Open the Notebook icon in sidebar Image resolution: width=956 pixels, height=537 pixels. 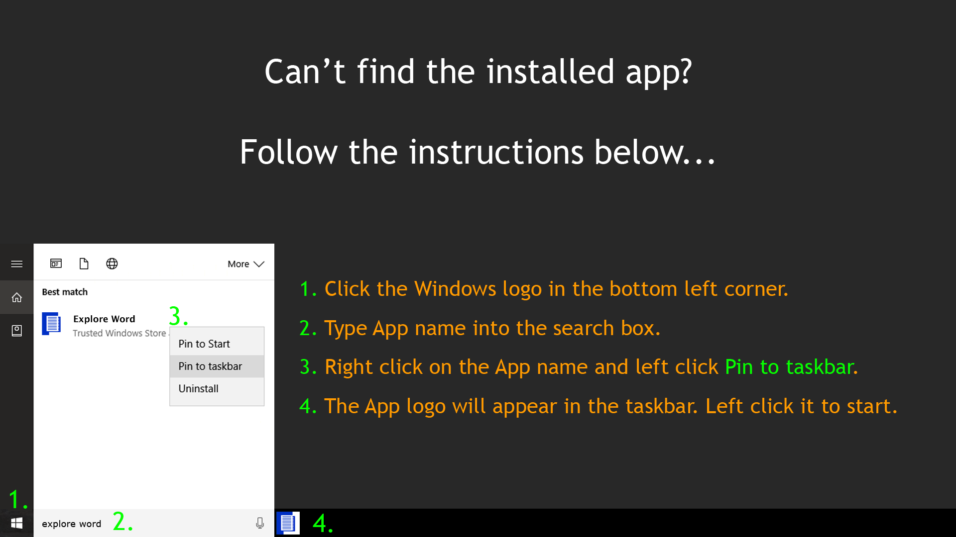(16, 331)
